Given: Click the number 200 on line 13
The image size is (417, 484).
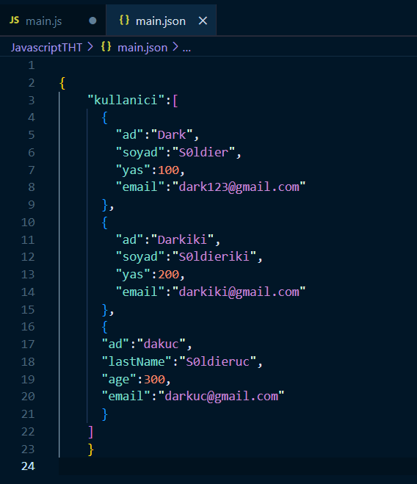Looking at the screenshot, I should point(169,275).
